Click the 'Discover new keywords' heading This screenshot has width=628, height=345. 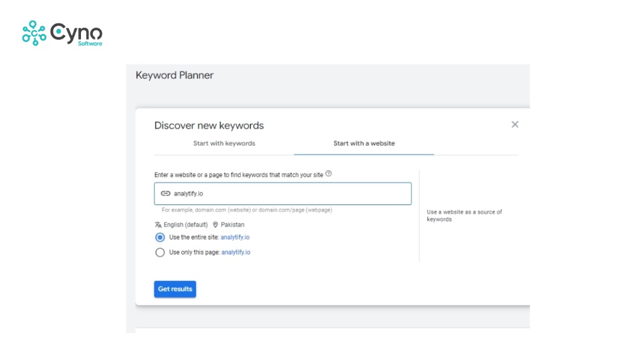(209, 125)
